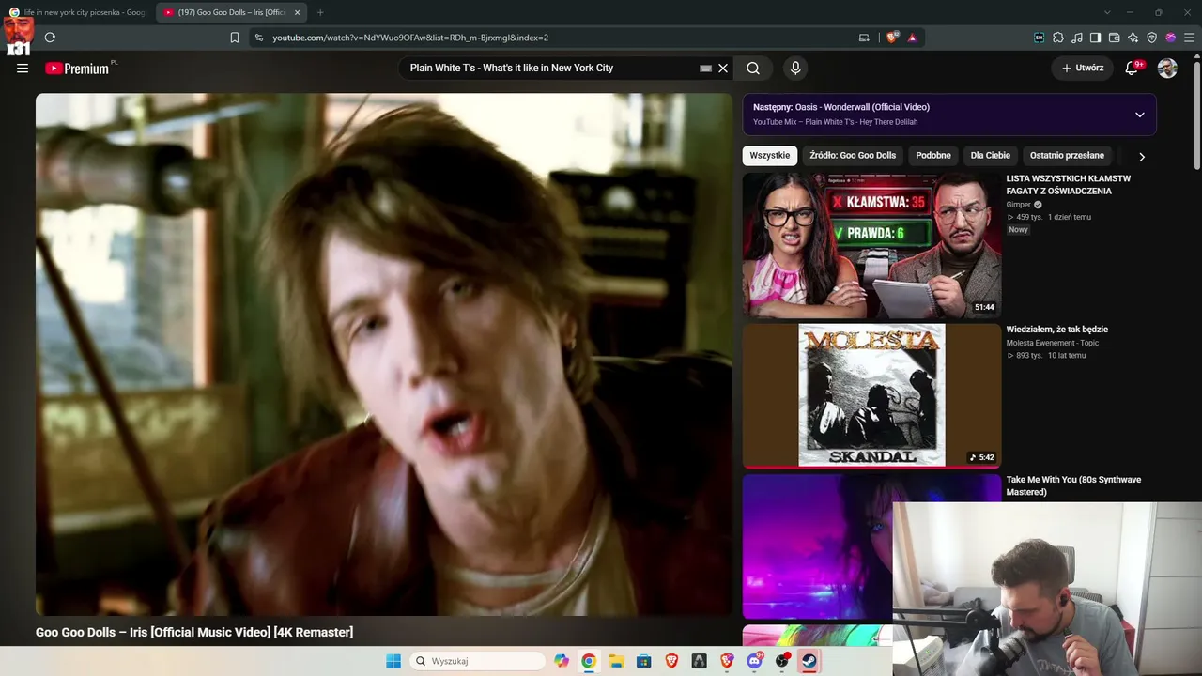Select the Podobne filter chip

click(933, 156)
